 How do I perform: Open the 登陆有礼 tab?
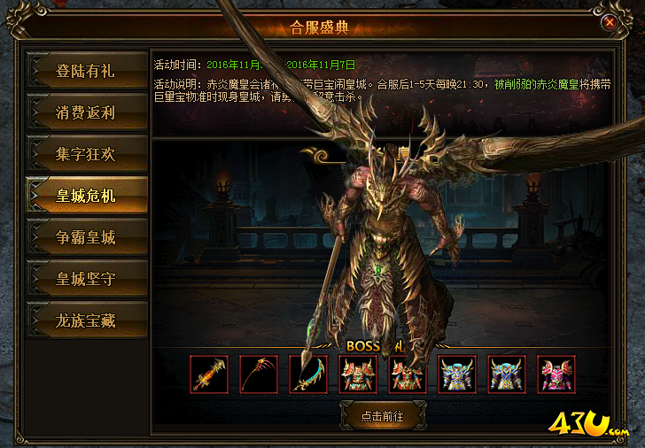[87, 70]
